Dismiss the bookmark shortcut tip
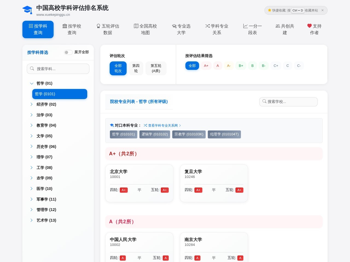The height and width of the screenshot is (262, 350). (322, 10)
